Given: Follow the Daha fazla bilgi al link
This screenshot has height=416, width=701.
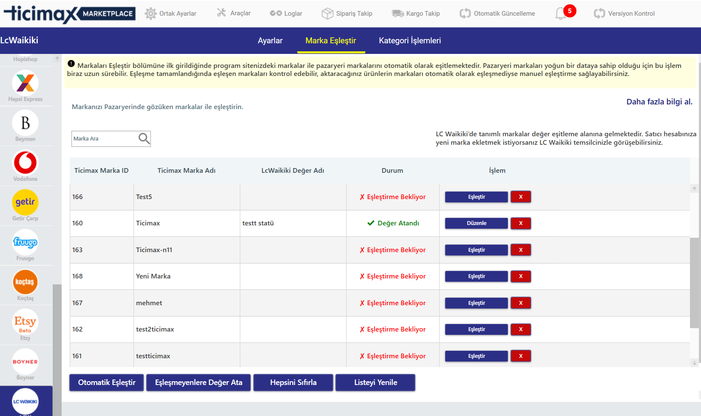Looking at the screenshot, I should [x=659, y=102].
